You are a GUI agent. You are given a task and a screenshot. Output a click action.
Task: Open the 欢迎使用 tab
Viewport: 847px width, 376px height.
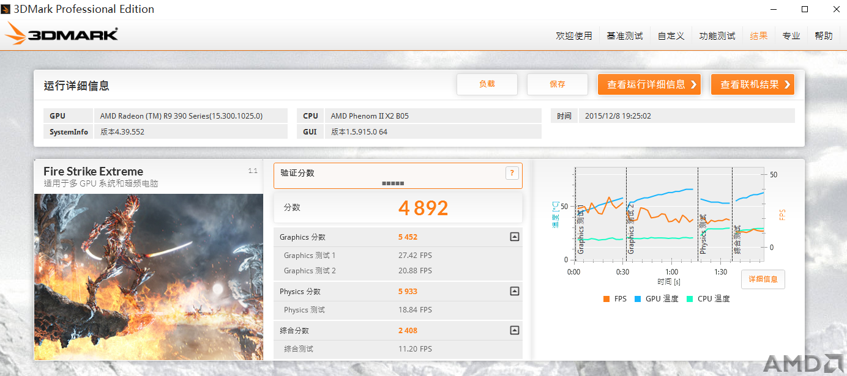[574, 36]
